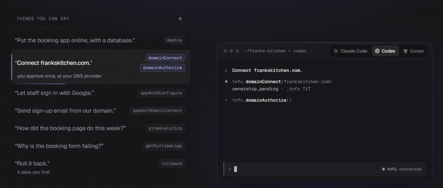The image size is (443, 188).
Task: Click the domainConnect tag
Action: 165,58
